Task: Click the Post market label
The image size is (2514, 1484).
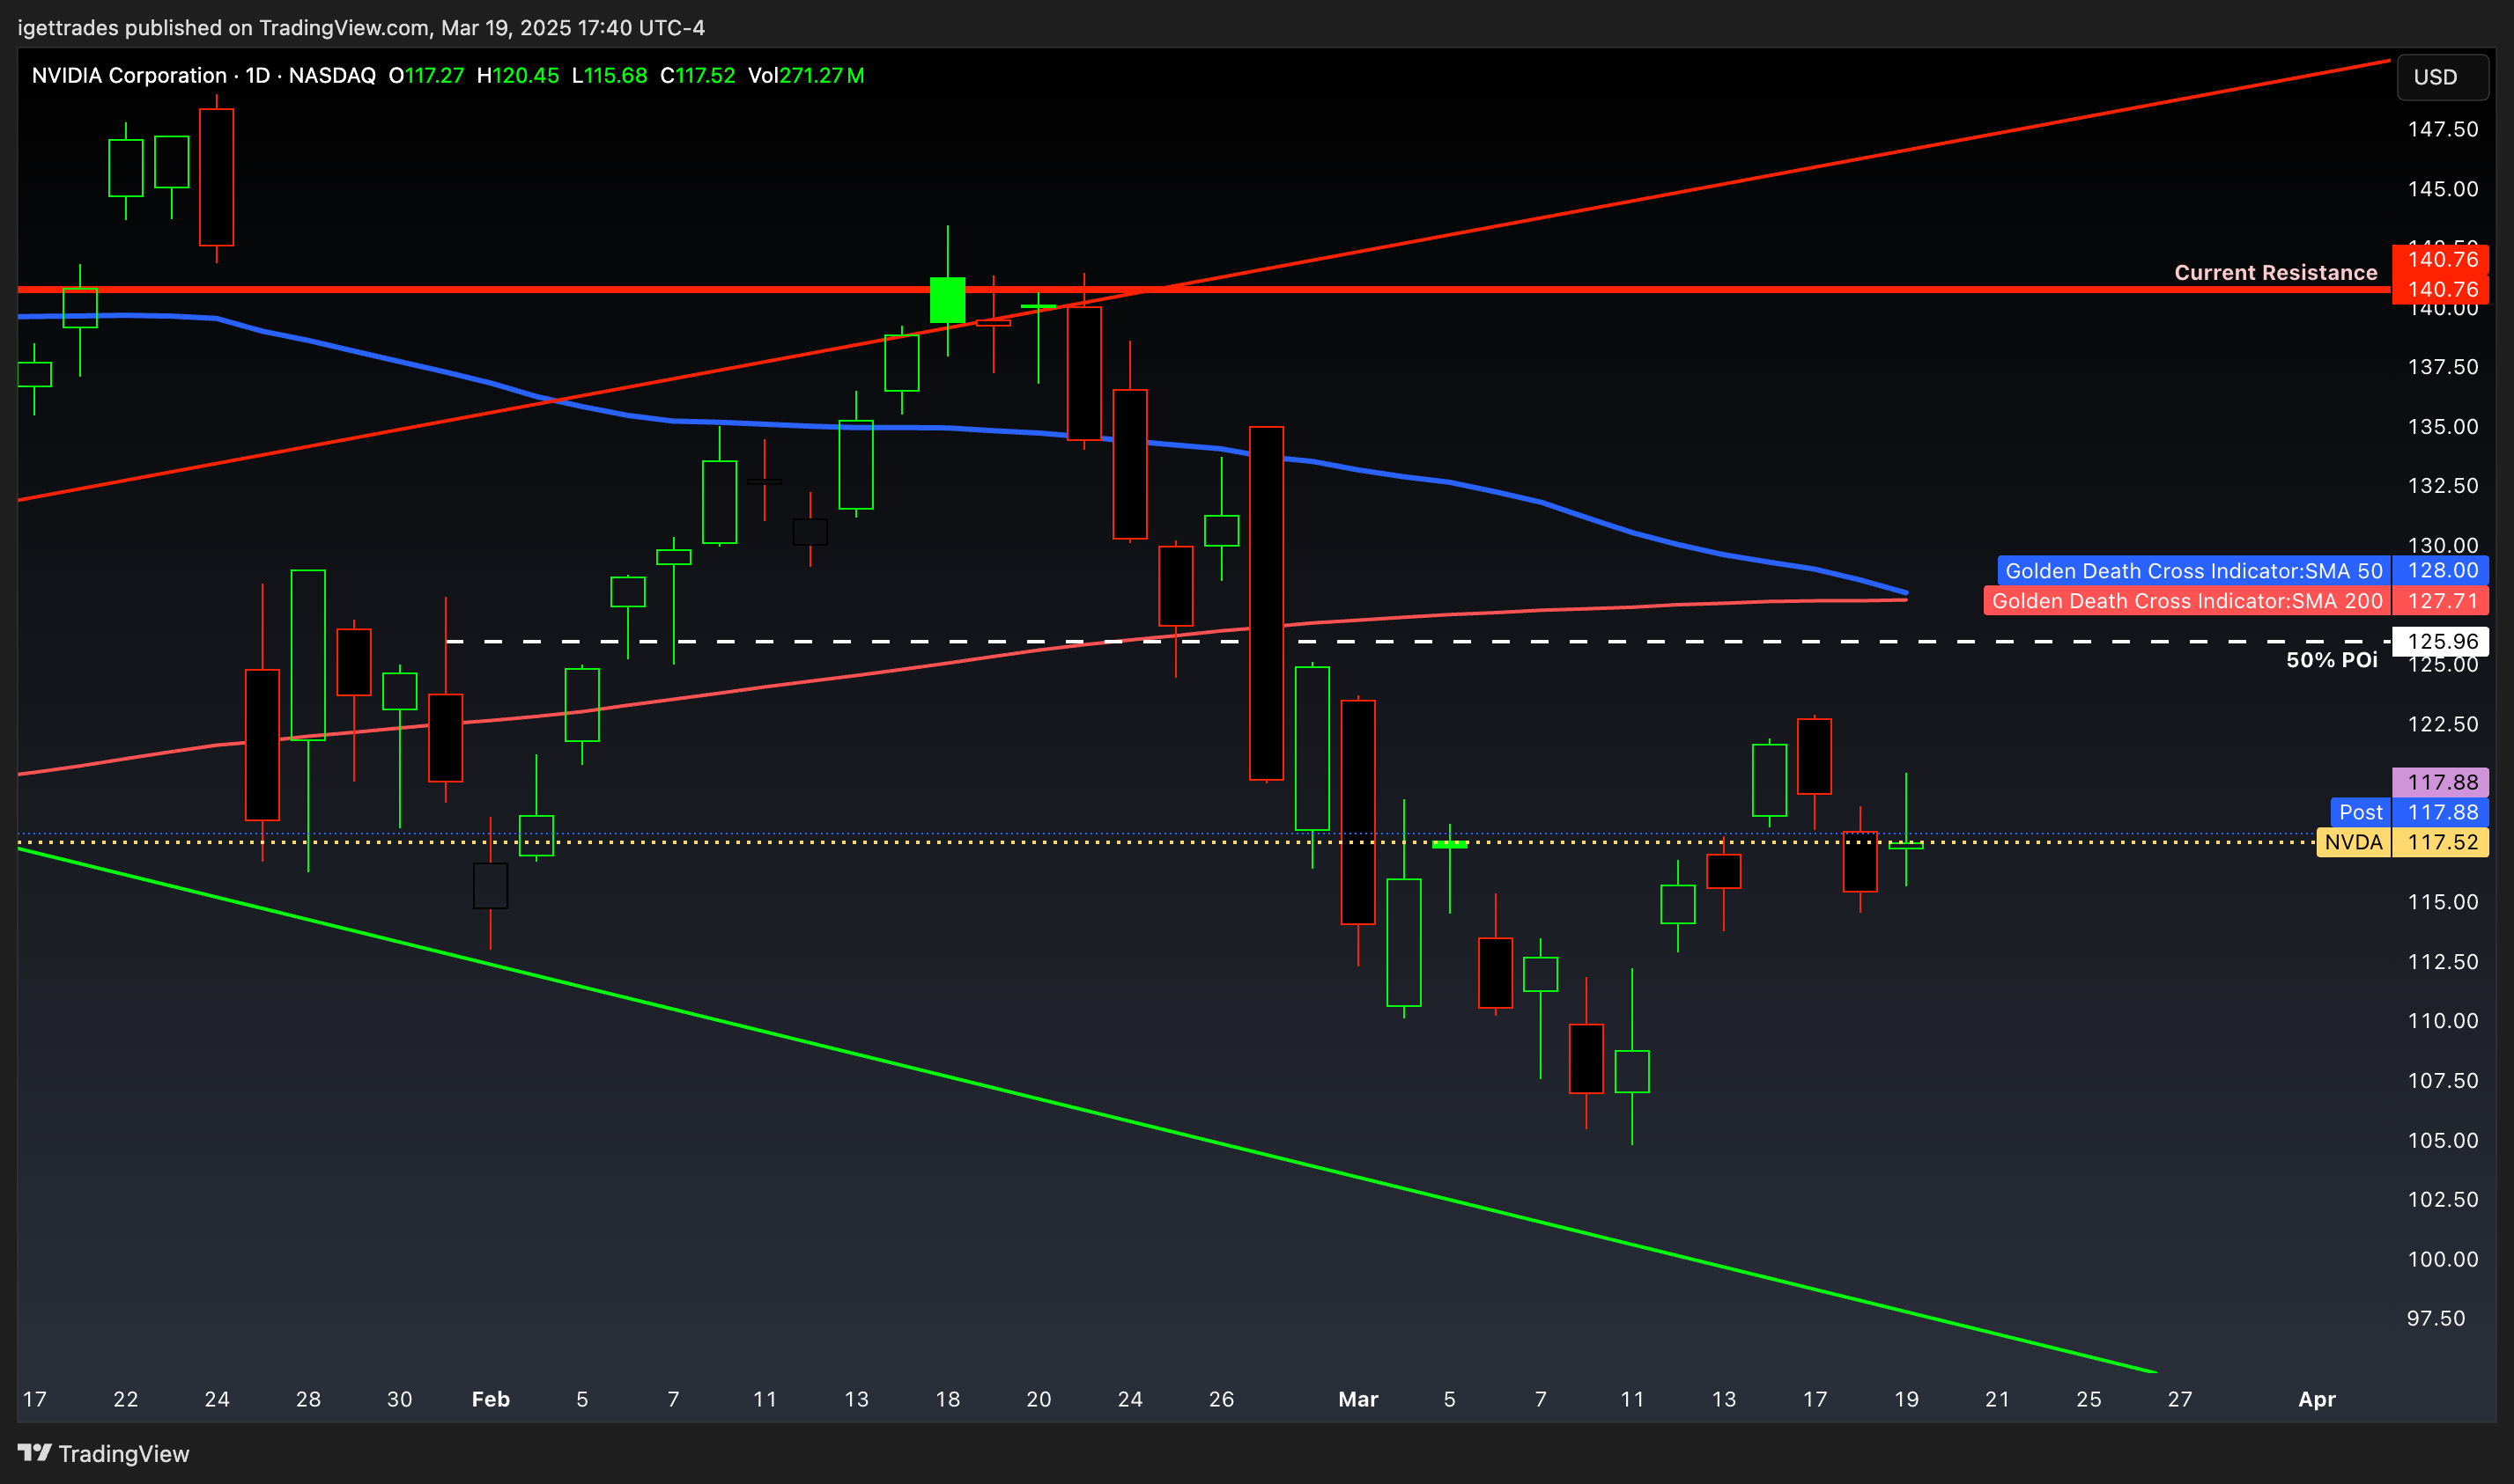Action: pos(2361,812)
